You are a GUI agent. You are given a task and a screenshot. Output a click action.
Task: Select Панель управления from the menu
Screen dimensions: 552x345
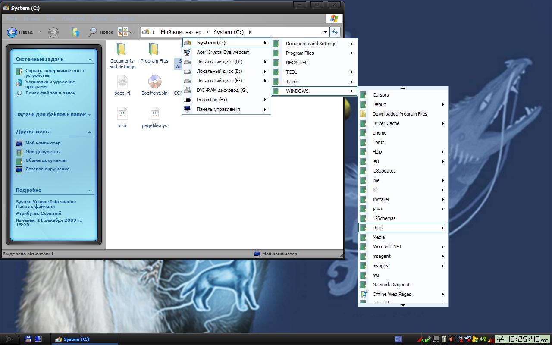click(217, 109)
